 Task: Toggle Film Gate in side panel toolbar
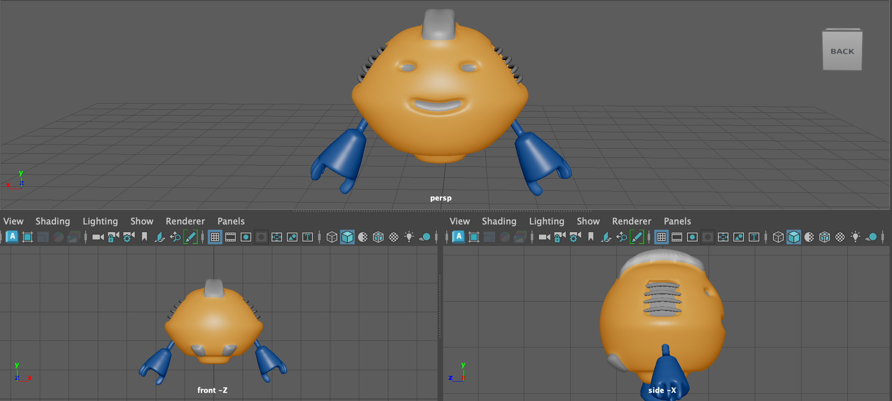click(677, 237)
